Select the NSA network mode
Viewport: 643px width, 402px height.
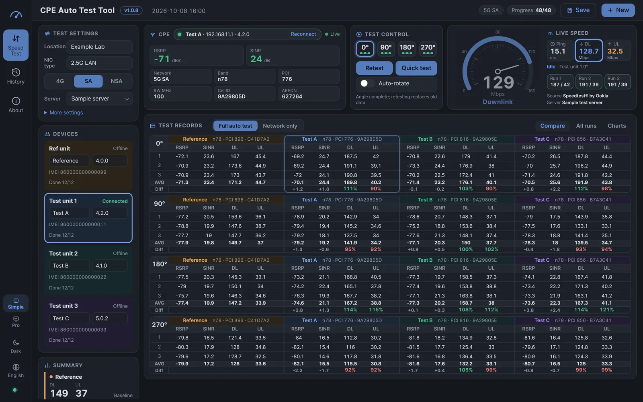pos(117,81)
